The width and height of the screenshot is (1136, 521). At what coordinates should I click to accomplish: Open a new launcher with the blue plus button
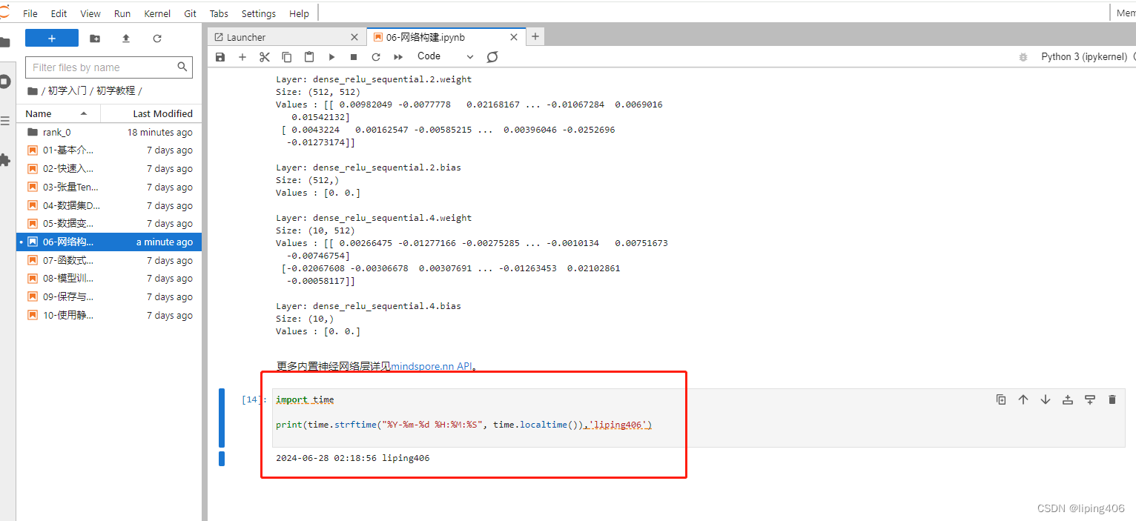[x=52, y=39]
